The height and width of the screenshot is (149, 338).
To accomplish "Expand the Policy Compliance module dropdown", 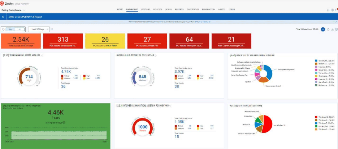I will (x=13, y=10).
